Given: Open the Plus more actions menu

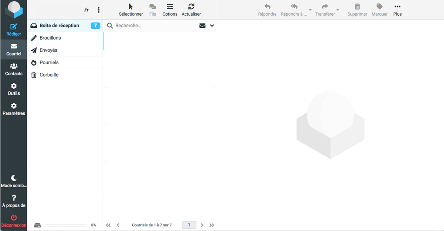Looking at the screenshot, I should pyautogui.click(x=397, y=10).
